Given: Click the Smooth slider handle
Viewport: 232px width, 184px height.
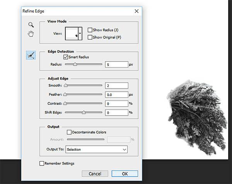Looking at the screenshot, I should 66,85.
